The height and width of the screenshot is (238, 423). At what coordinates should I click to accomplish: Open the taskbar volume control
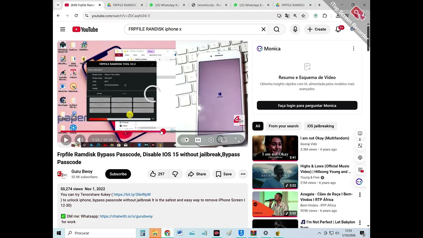tap(337, 233)
